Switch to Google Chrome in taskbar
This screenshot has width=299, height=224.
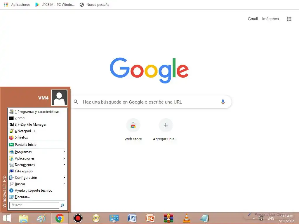point(60,218)
